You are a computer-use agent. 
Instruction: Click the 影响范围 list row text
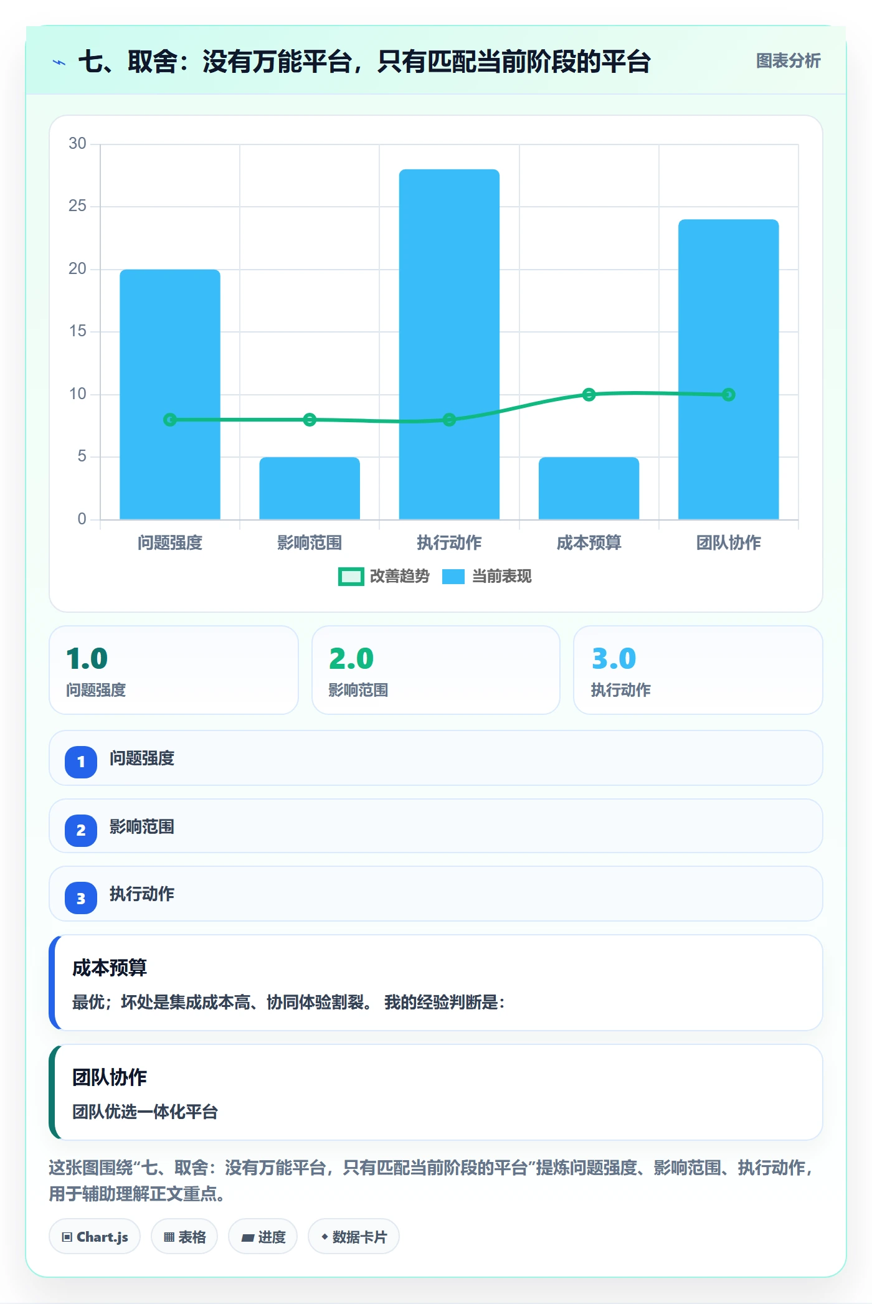coord(142,827)
